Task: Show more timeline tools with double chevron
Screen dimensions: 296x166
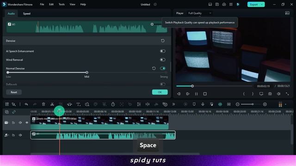Action: 173,104
